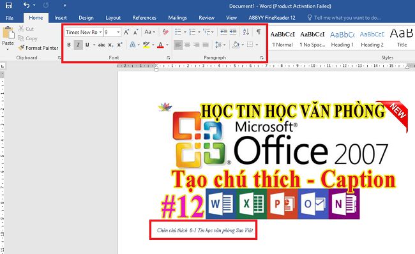Switch to the Insert tab
Viewport: 415px width, 254px height.
point(61,18)
